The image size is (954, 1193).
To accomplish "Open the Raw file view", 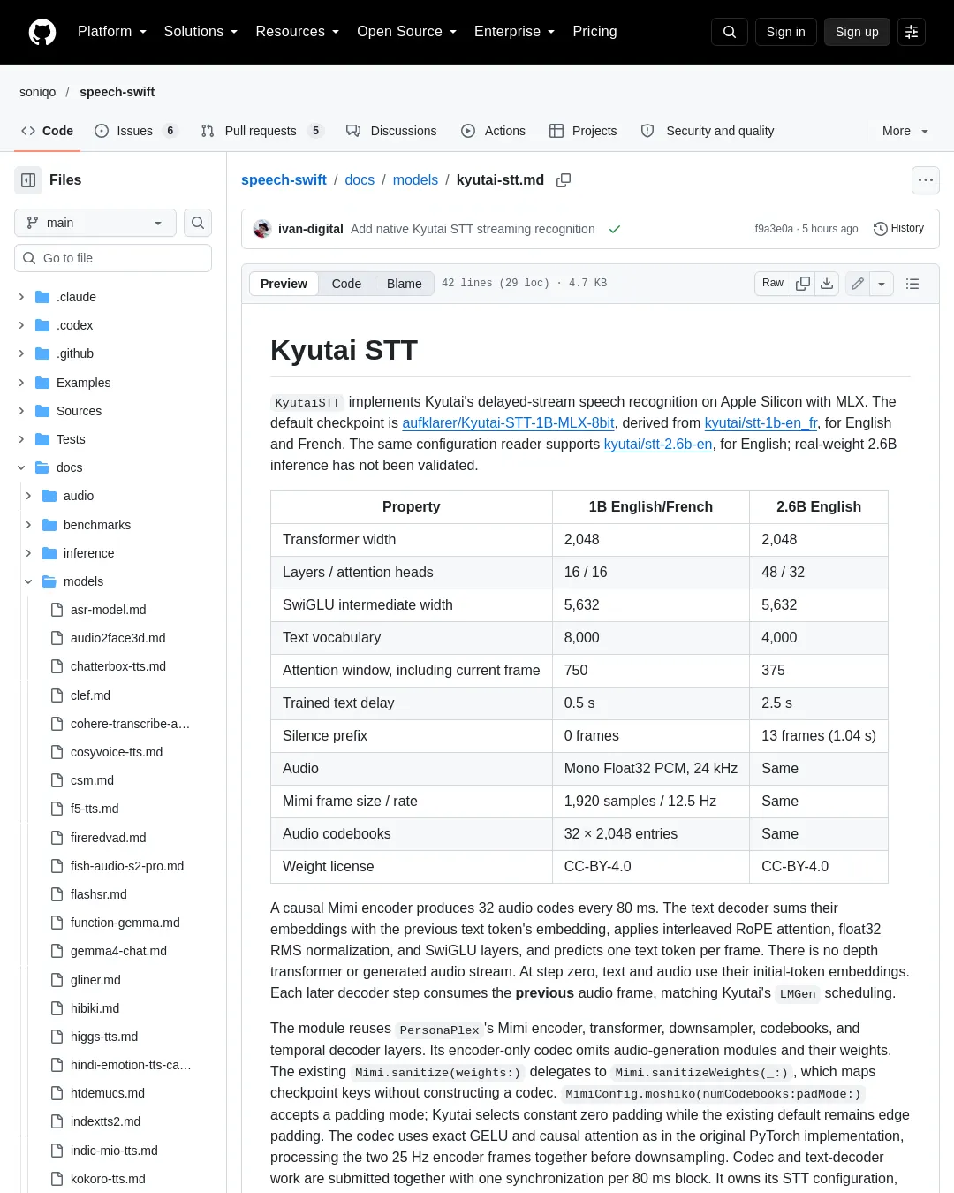I will pos(773,284).
